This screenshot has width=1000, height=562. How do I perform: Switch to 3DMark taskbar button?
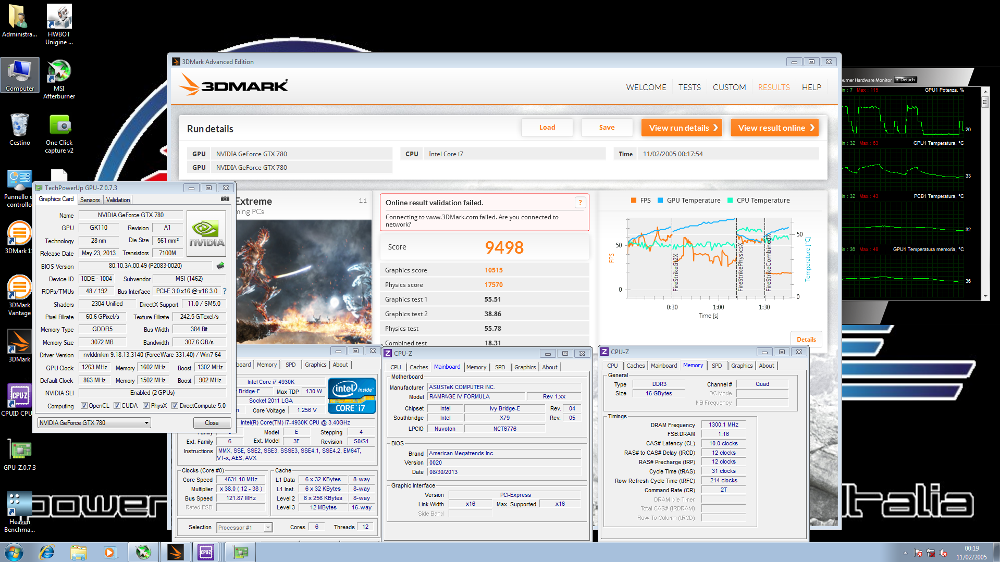tap(176, 552)
